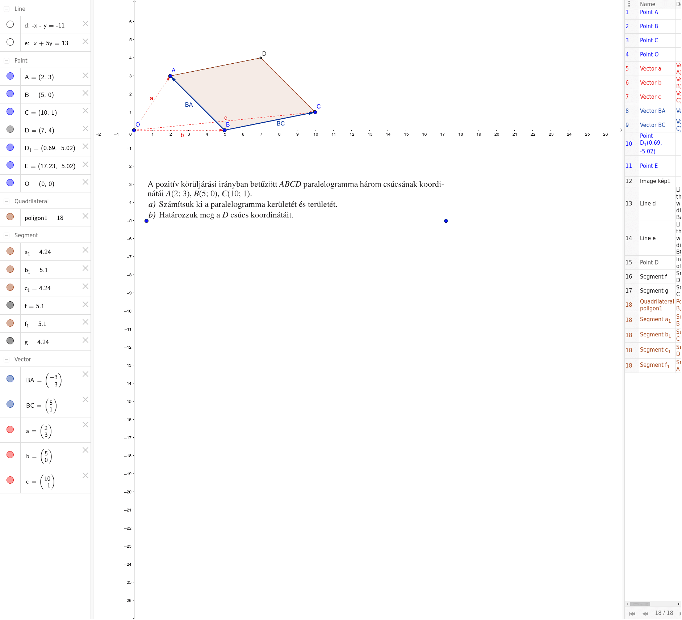Screen dimensions: 682x620
Task: Delete vector BC with its X icon
Action: pos(85,399)
